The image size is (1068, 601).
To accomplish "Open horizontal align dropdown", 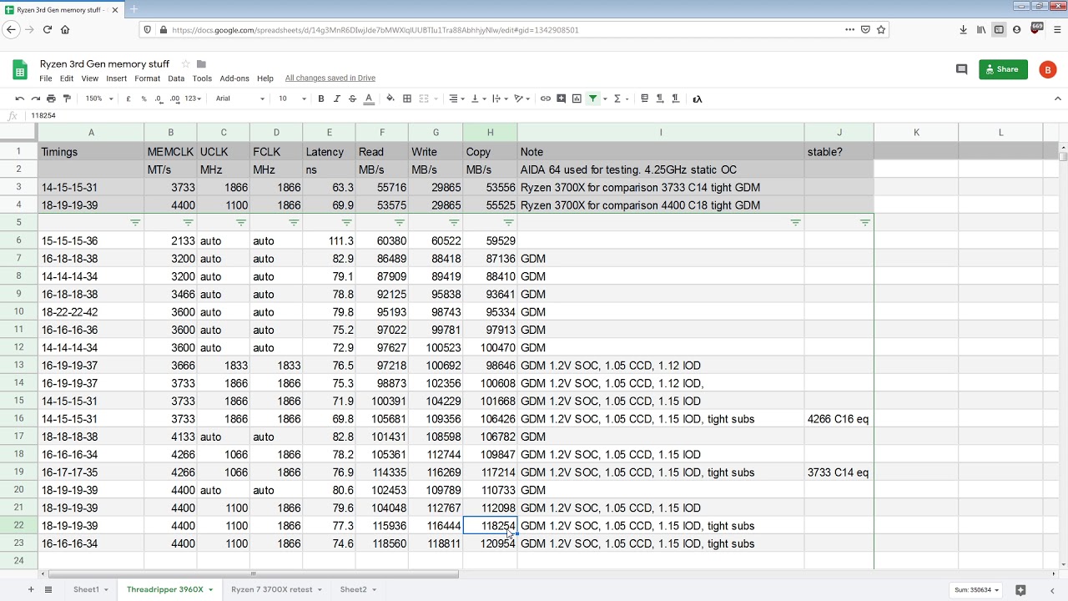I will (456, 98).
